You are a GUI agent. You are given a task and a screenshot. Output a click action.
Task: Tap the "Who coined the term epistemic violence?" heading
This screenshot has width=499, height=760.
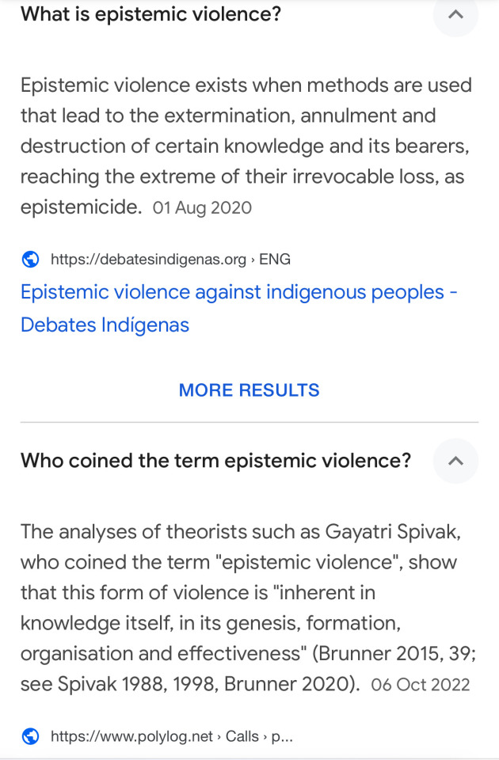[215, 461]
